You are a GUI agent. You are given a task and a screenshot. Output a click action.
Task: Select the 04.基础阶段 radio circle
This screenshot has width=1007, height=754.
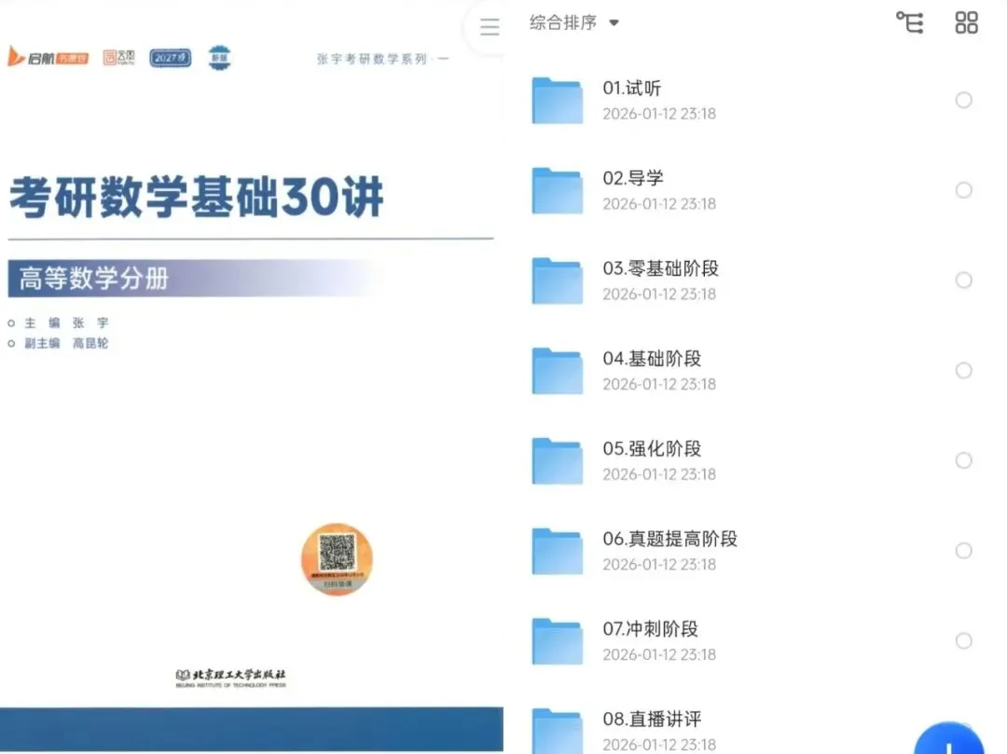tap(963, 370)
